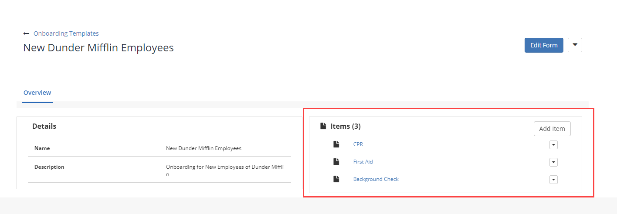Click the back arrow icon
The width and height of the screenshot is (617, 214).
[26, 33]
